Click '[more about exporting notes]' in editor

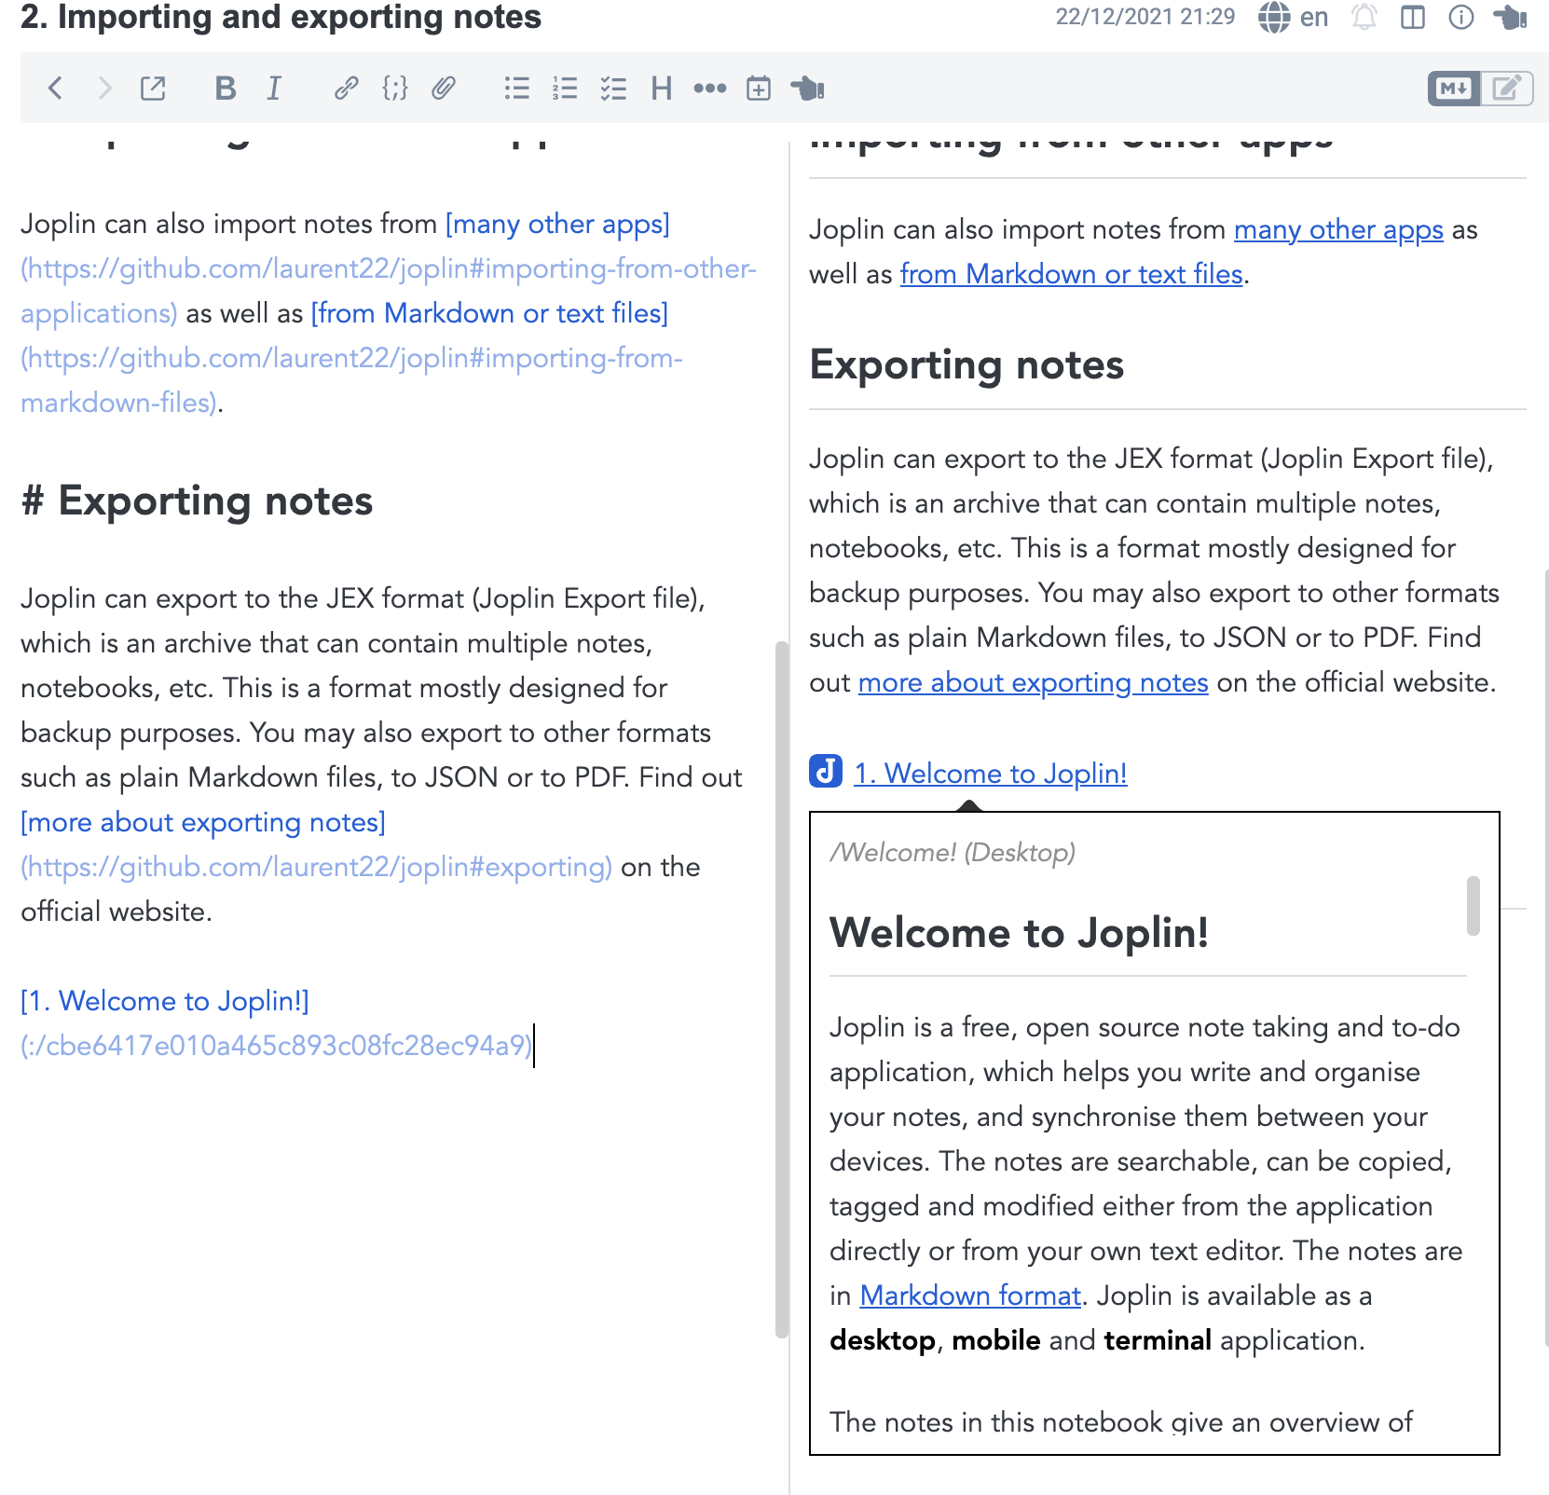(203, 822)
